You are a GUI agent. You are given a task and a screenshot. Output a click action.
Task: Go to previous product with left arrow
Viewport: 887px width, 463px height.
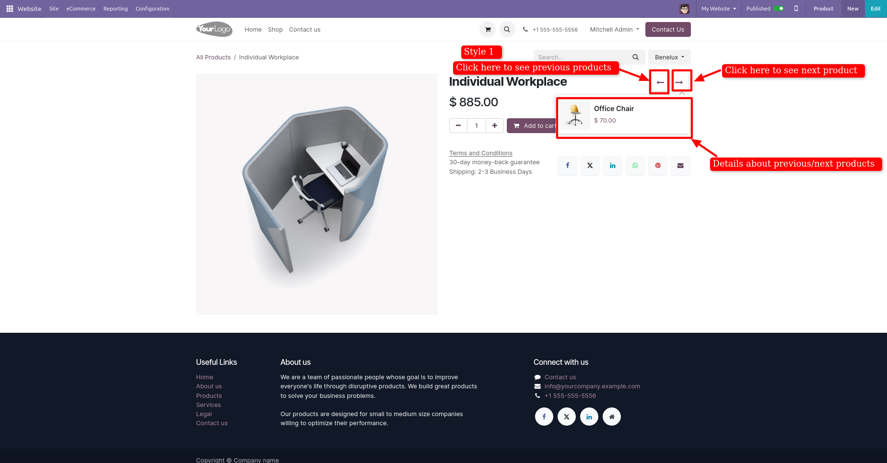(660, 82)
